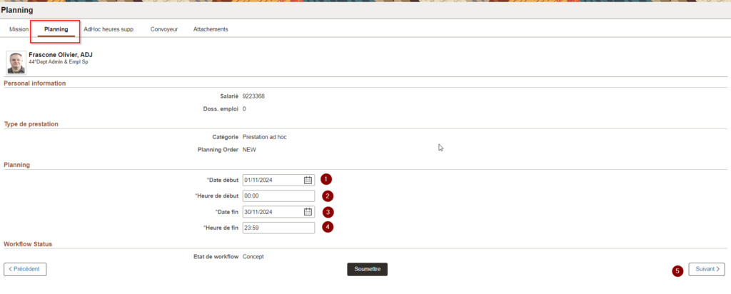Open the calendar picker for Date fin
The image size is (731, 294).
[x=308, y=212]
